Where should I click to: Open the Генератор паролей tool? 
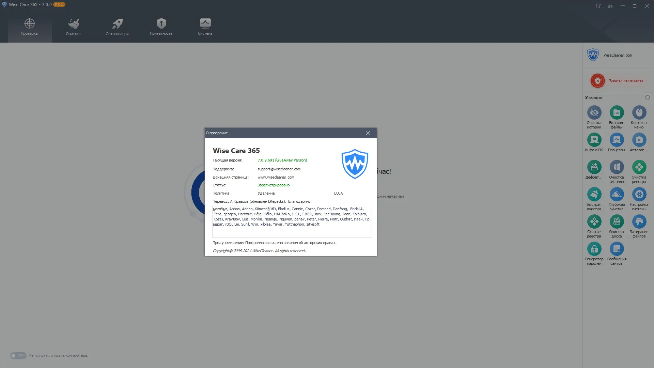click(x=594, y=249)
